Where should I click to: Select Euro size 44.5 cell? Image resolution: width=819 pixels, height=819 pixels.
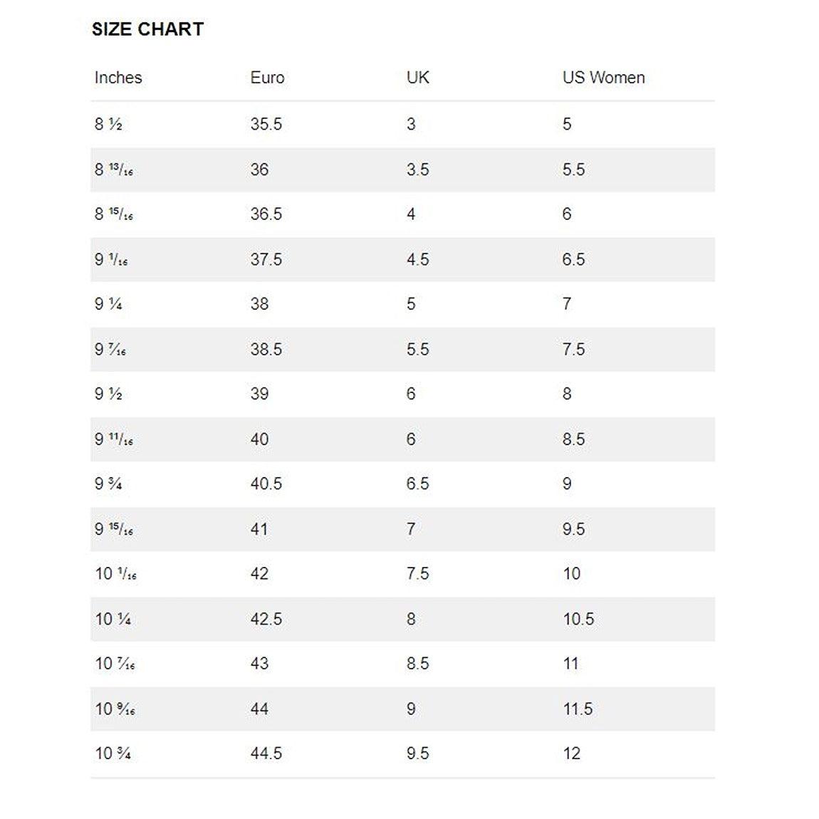[266, 753]
